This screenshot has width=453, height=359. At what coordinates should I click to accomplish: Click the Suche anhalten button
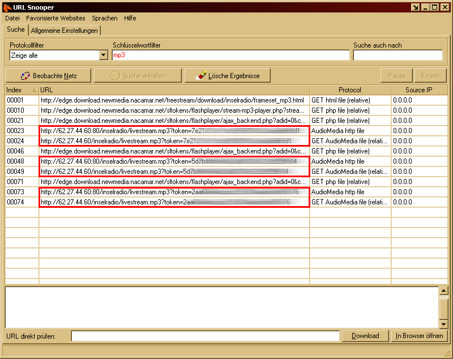coord(138,76)
